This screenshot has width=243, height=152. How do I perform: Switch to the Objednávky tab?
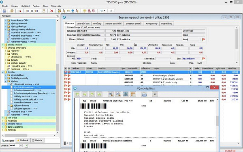coord(166,24)
